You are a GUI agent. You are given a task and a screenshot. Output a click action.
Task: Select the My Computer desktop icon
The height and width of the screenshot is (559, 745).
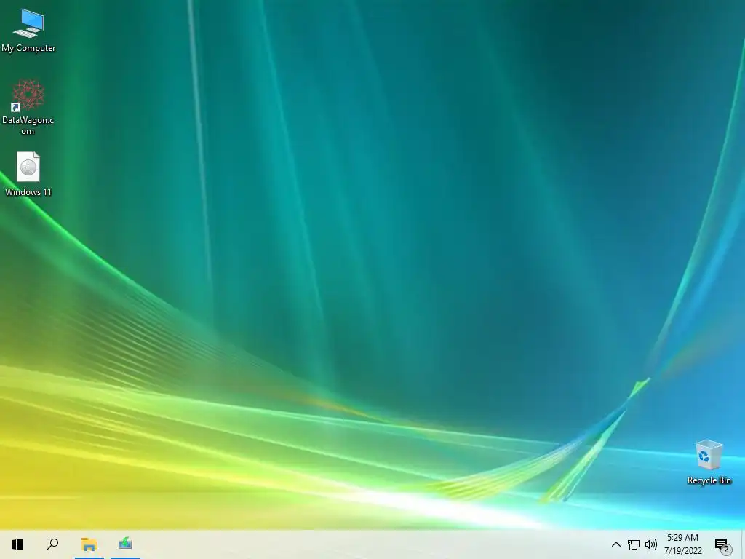[x=28, y=31]
